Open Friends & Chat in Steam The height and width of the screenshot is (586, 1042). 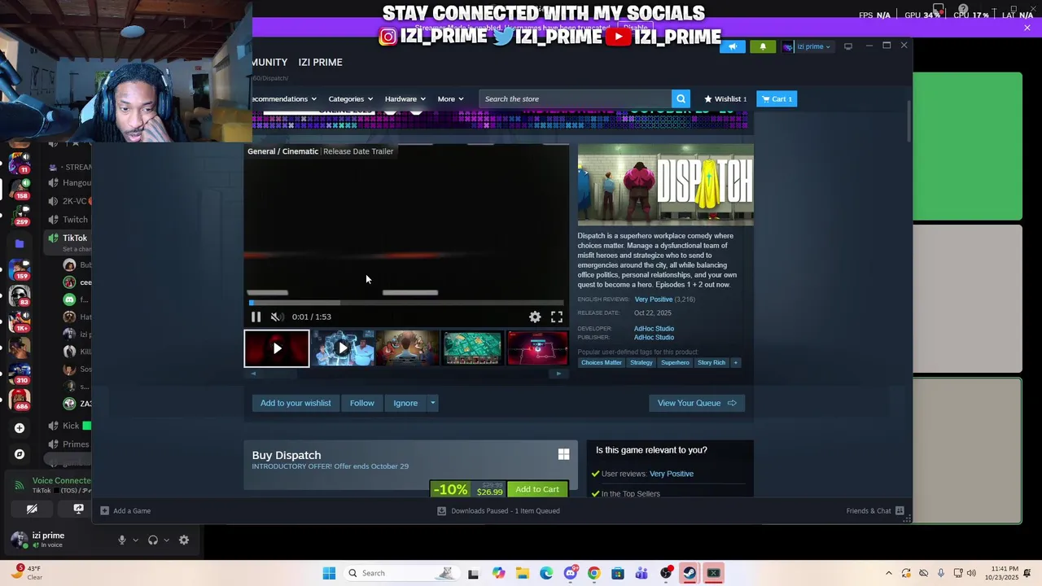(875, 511)
